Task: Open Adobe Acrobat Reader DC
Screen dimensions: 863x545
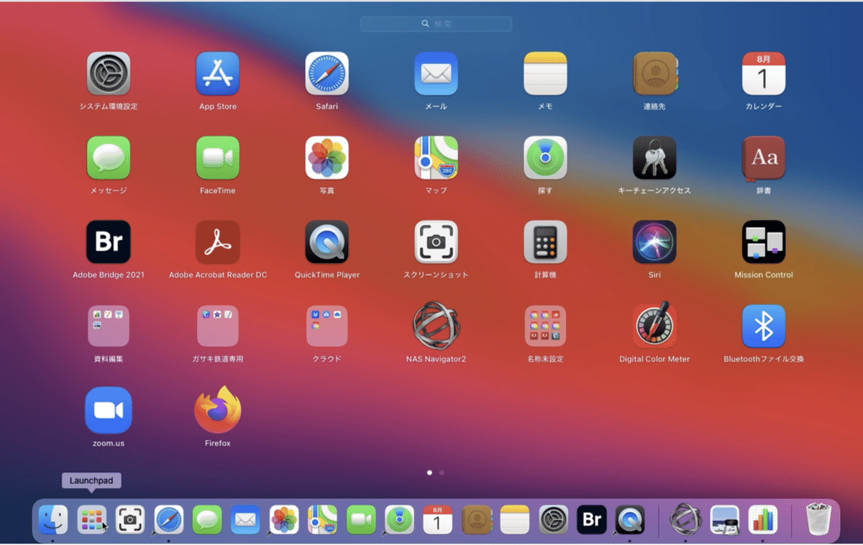Action: [218, 242]
